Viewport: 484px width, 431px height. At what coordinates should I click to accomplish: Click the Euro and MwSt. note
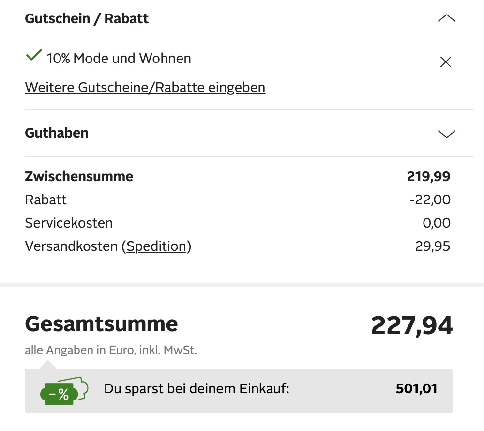pos(111,350)
